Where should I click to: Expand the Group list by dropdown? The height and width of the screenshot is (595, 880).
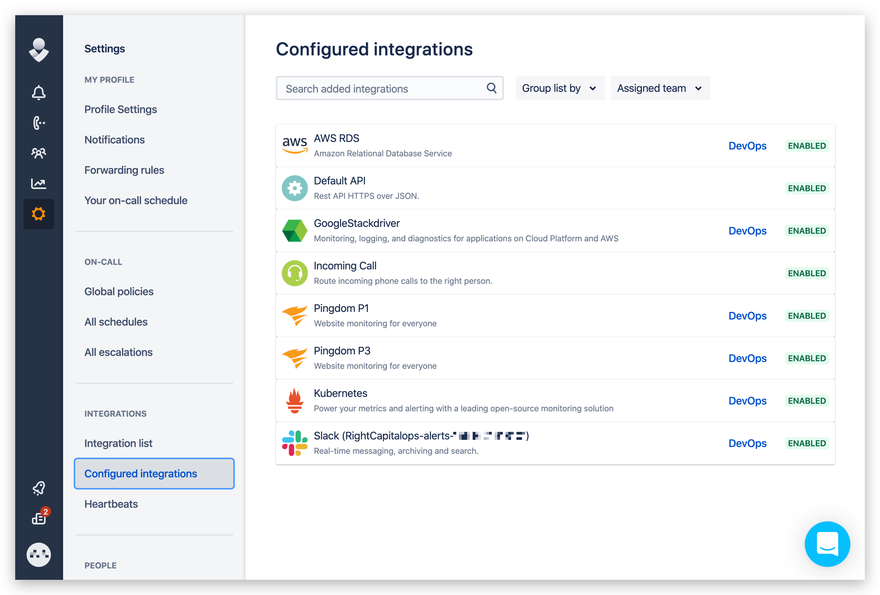click(560, 88)
